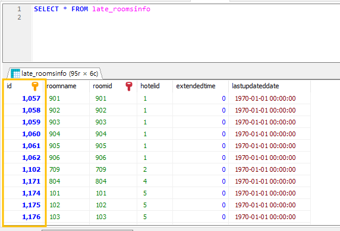
Task: Select hotelid cell 2 in row 1,102
Action: tap(155, 169)
